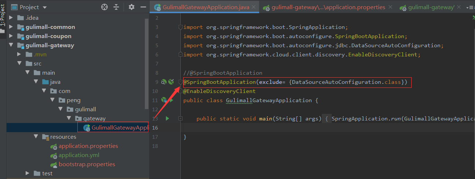Collapse the peng package arrow
475x179 pixels.
click(x=52, y=100)
